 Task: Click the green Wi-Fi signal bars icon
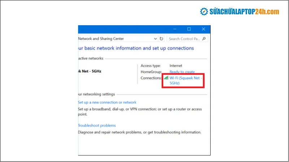pos(166,78)
